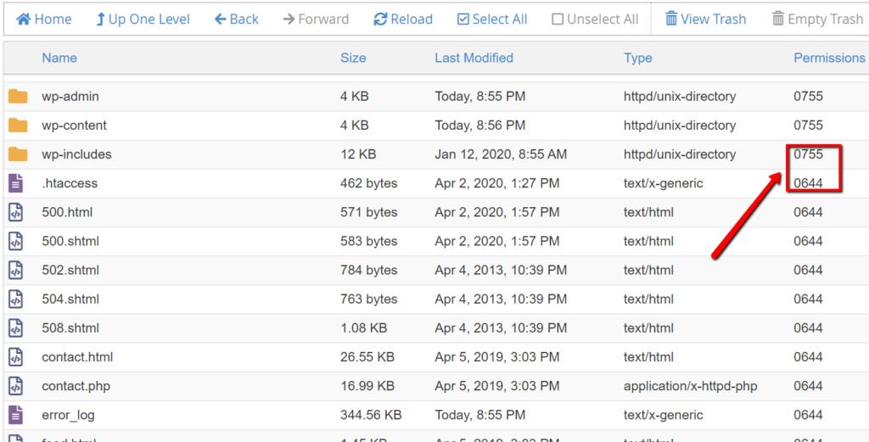Click the 0755 permissions of wp-admin
Viewport: 869px width, 442px height.
pyautogui.click(x=808, y=97)
